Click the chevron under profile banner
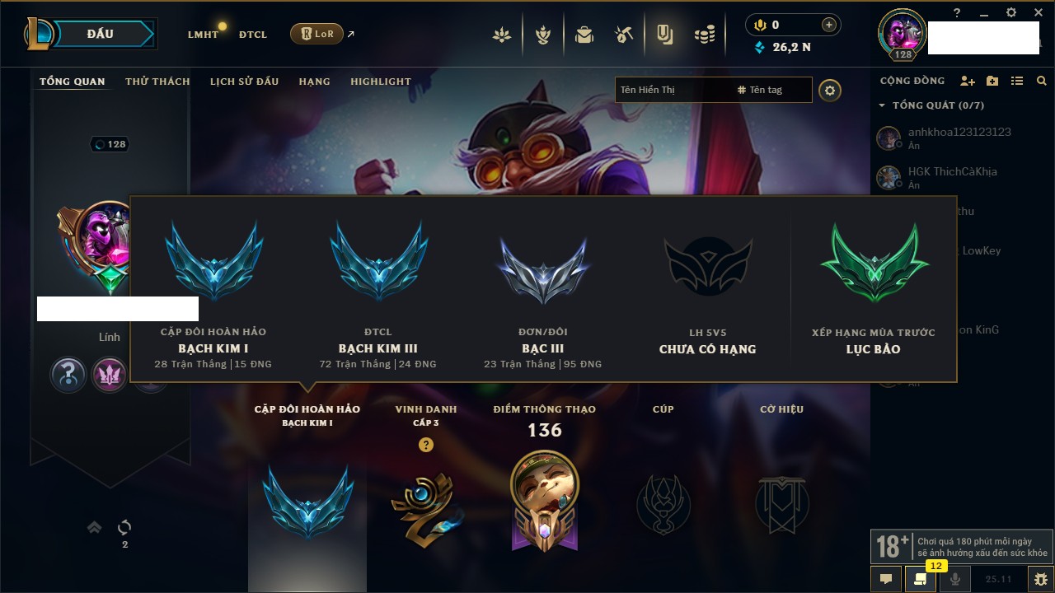 tap(94, 527)
